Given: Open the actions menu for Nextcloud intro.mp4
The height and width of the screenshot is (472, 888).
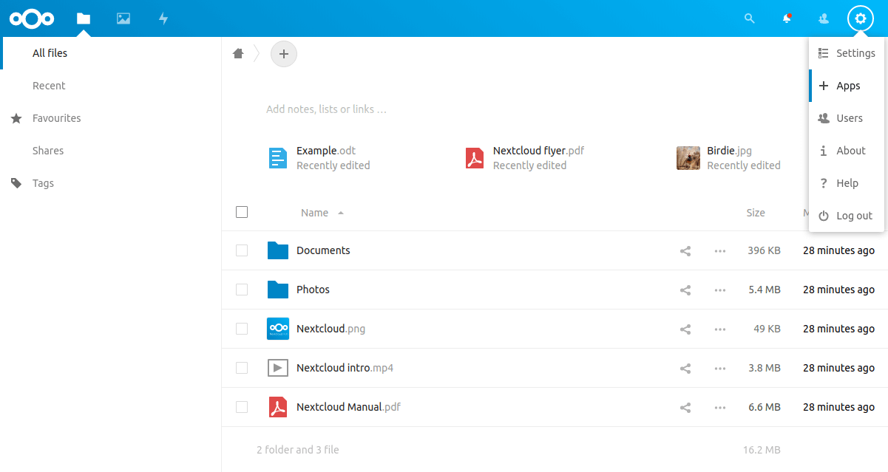Looking at the screenshot, I should point(719,368).
